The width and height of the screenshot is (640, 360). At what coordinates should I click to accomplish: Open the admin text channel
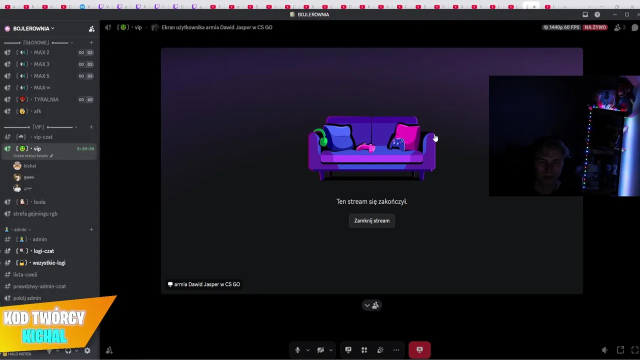(x=49, y=239)
